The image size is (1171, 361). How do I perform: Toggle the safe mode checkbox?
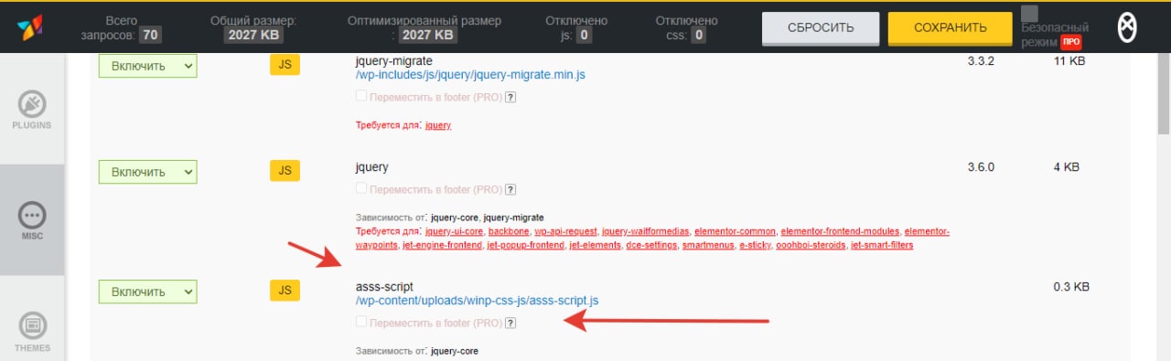click(1030, 14)
